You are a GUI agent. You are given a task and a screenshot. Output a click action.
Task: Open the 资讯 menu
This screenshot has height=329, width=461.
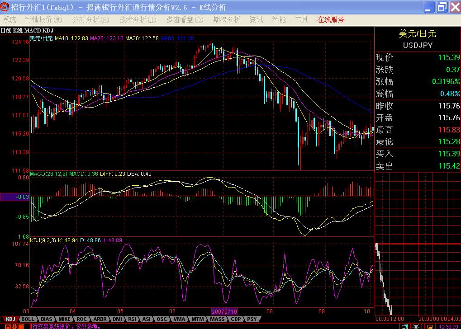click(x=256, y=20)
